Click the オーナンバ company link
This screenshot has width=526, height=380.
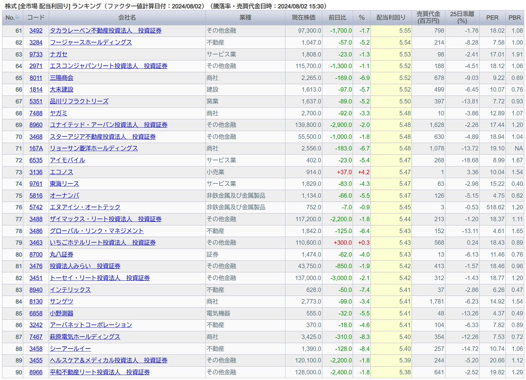coord(64,195)
